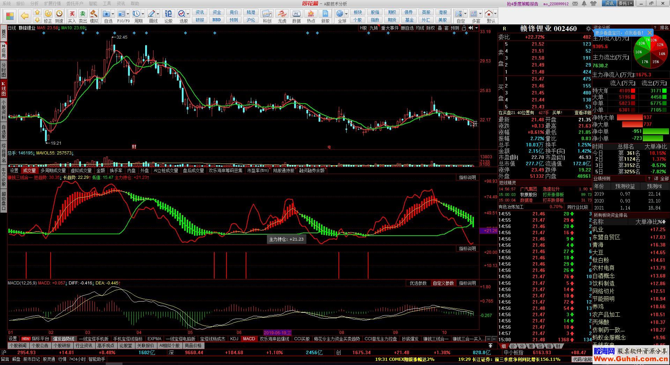
Task: Open the 抢4季度策略报告 link
Action: pos(522,3)
